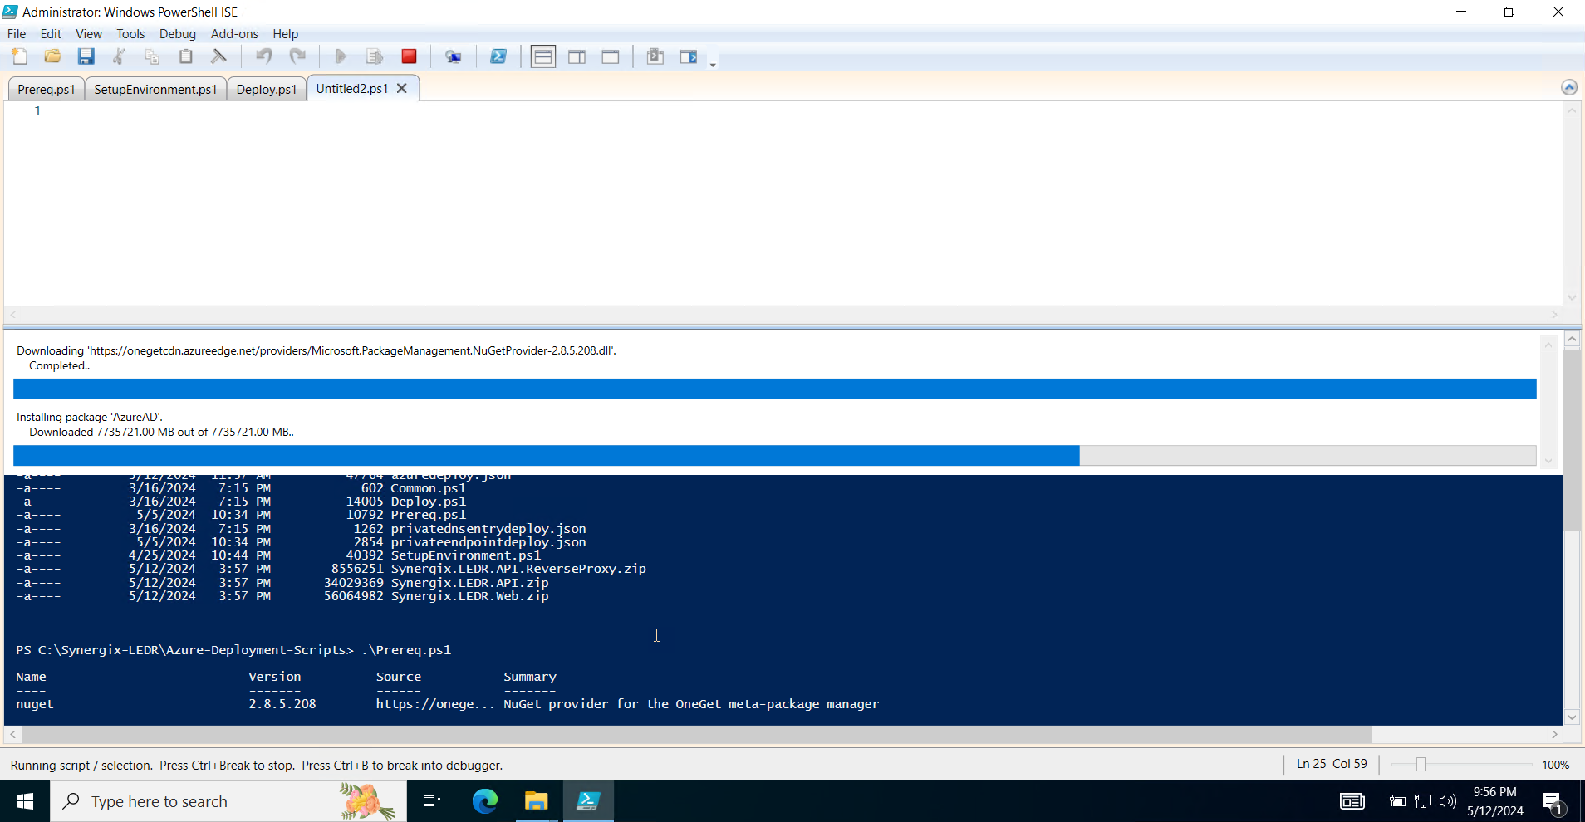1585x822 pixels.
Task: Click version 2.8.5.208 in console
Action: coord(282,704)
